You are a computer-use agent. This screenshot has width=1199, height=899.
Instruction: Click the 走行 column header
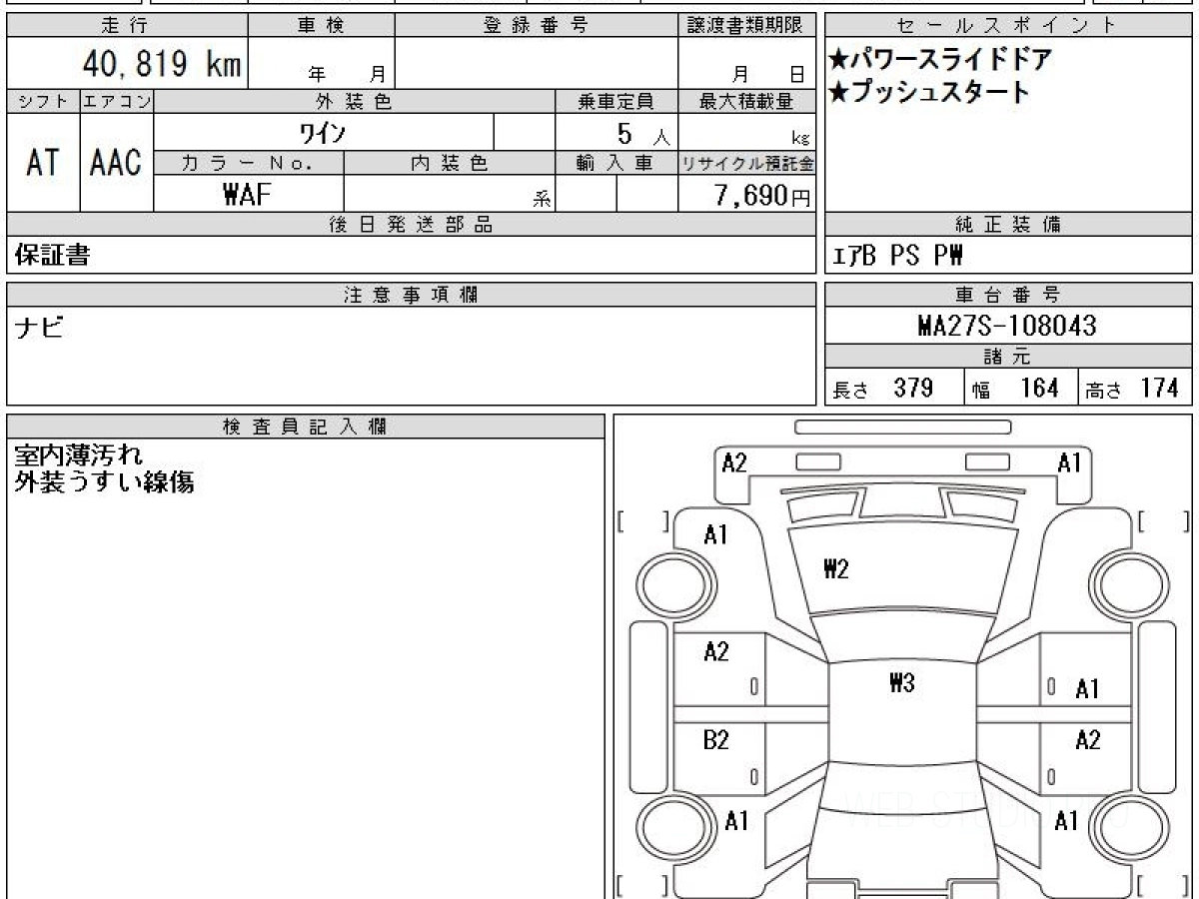[x=127, y=26]
